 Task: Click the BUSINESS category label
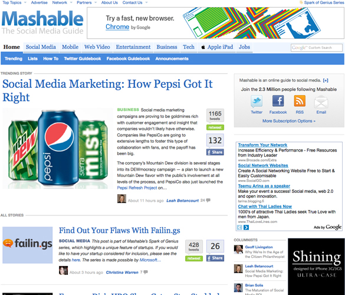tap(128, 110)
